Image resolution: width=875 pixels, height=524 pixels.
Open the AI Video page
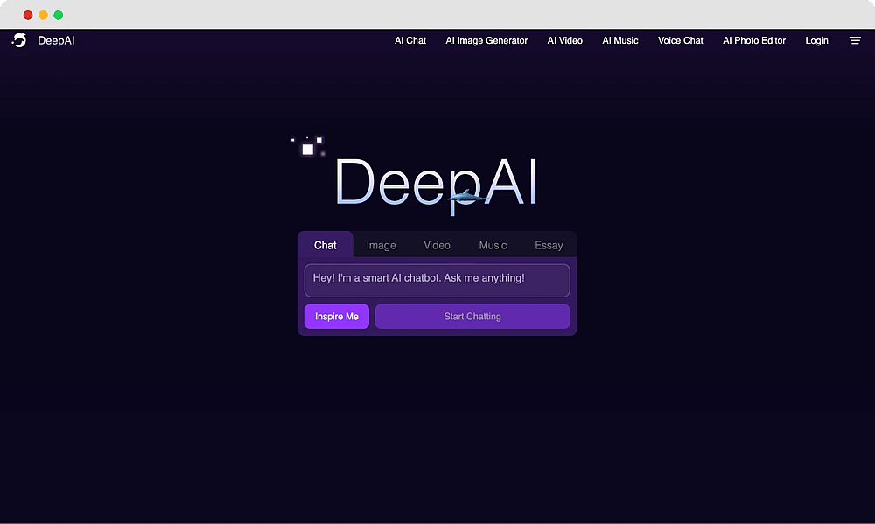[564, 41]
